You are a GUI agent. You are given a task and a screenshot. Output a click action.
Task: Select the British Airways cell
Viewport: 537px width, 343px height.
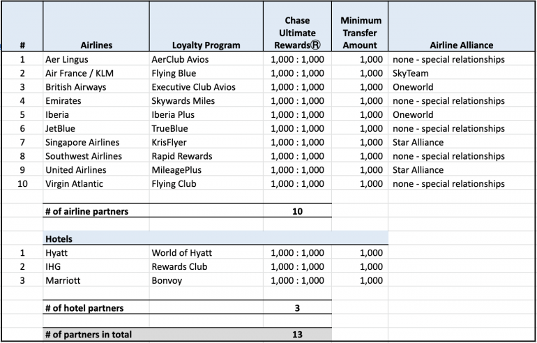coord(75,87)
